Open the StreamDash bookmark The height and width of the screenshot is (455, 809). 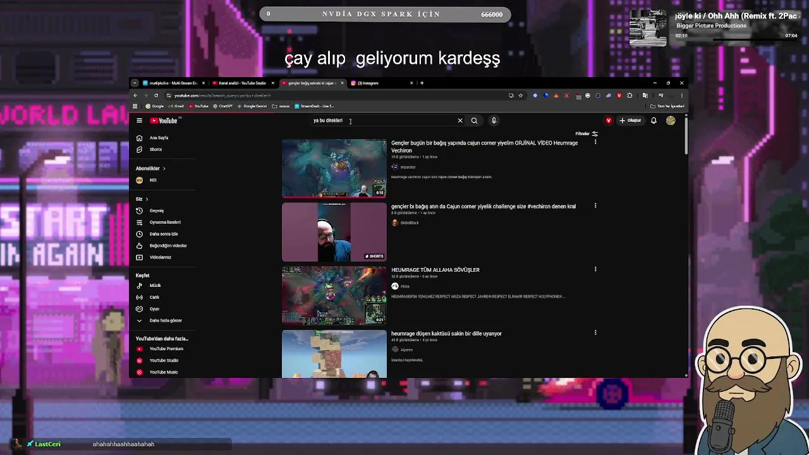[x=315, y=106]
